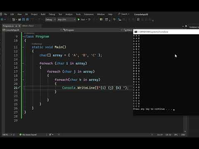The height and width of the screenshot is (149, 199).
Task: Switch to the What's New? tab
Action: pos(28,26)
